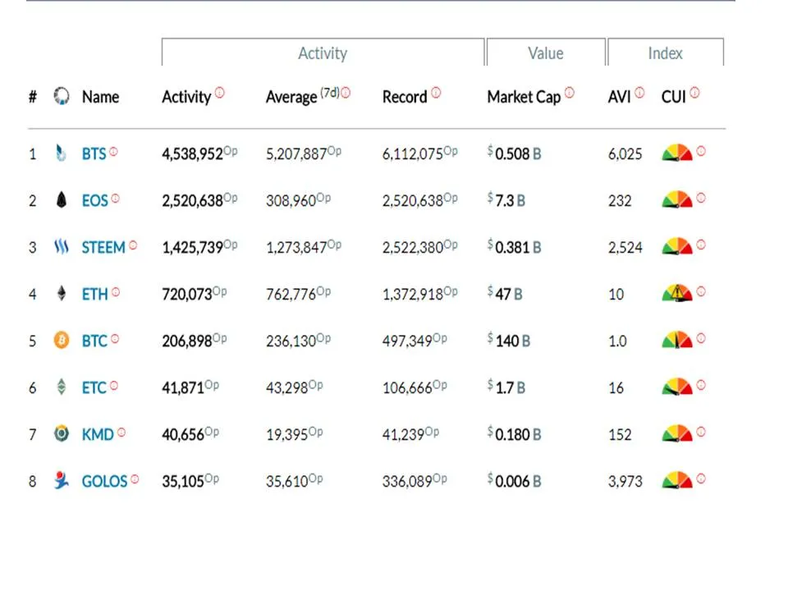Screen dimensions: 788x591
Task: Click the GOLOS logo icon
Action: (x=62, y=480)
